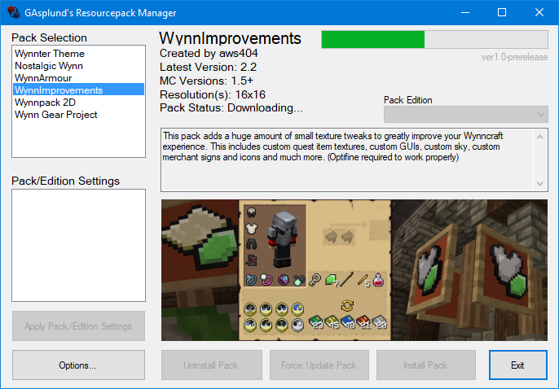Select Wynn Gear Project pack
The height and width of the screenshot is (389, 559).
point(55,115)
